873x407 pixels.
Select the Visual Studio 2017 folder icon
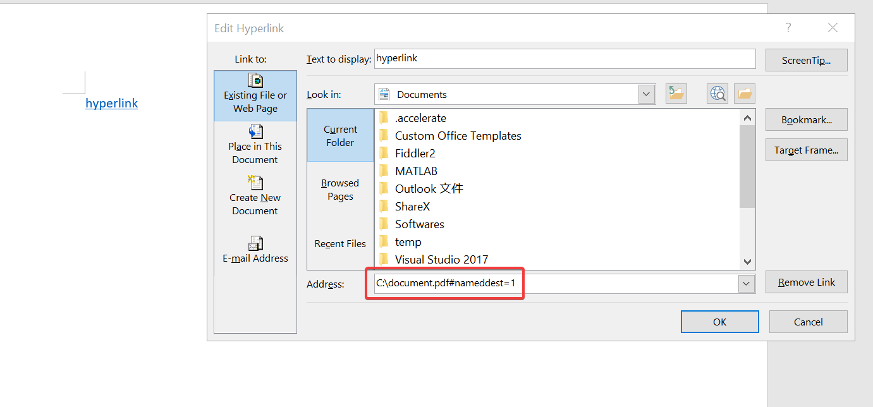[383, 260]
